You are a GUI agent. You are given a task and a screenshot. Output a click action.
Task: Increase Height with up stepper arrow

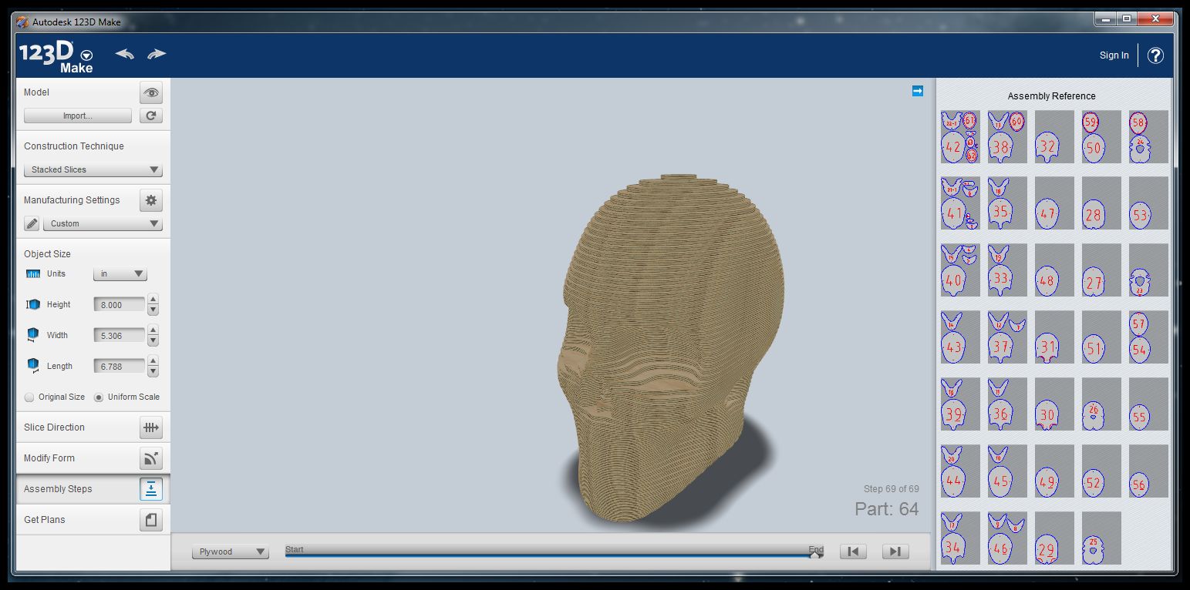coord(153,300)
